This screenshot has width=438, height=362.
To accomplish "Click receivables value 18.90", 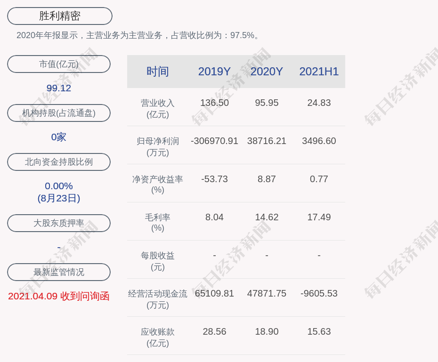I will [267, 331].
